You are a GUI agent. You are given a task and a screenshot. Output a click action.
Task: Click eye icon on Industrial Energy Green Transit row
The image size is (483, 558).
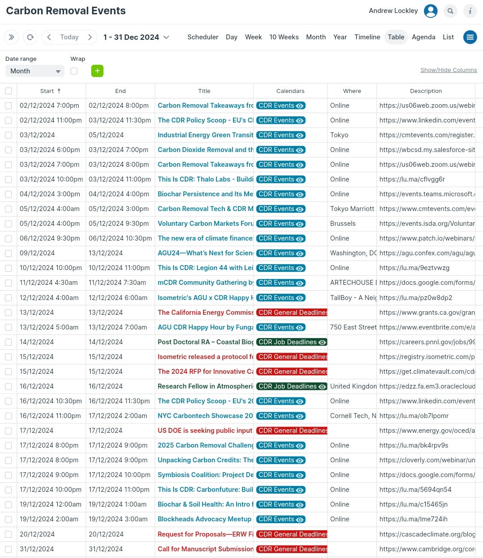point(300,135)
